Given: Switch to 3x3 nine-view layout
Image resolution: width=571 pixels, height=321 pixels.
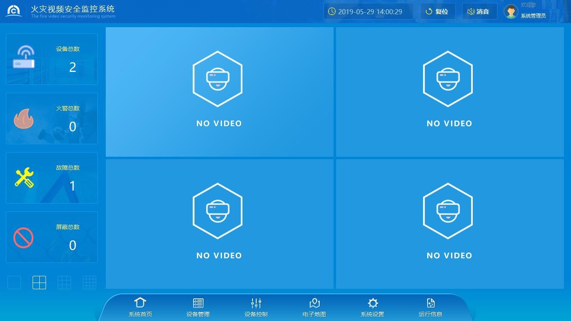Looking at the screenshot, I should point(64,283).
